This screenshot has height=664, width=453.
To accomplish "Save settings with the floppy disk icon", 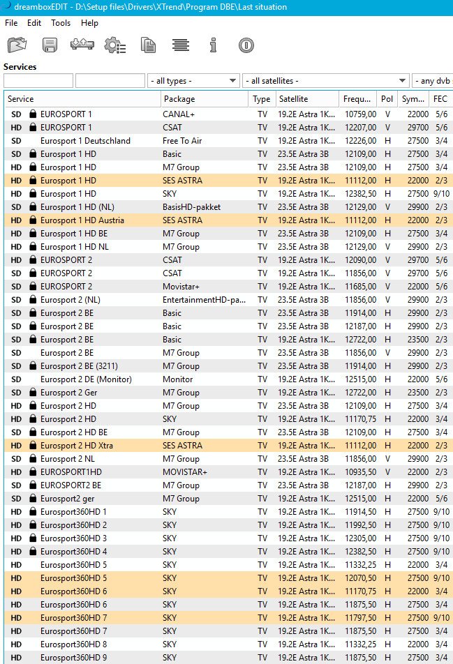I will pos(50,45).
